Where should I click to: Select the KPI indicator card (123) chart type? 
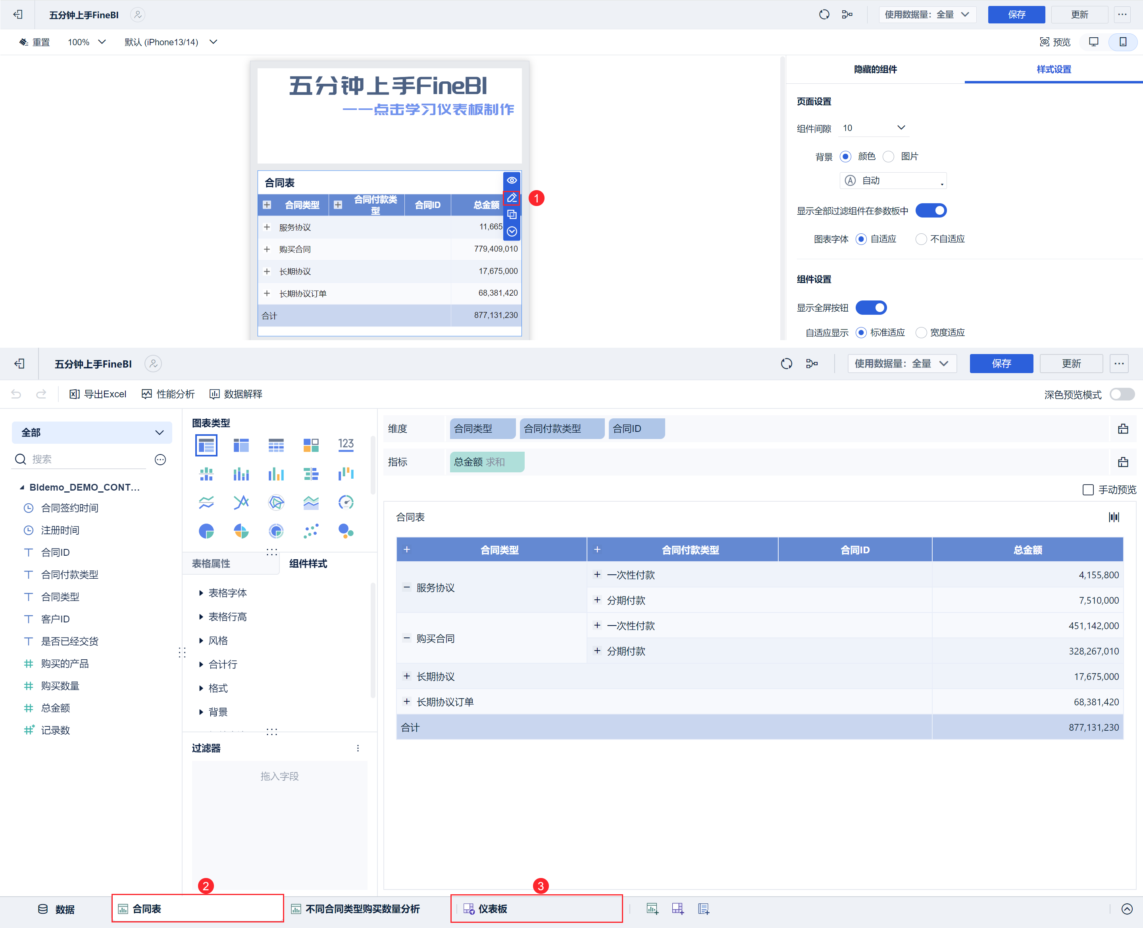346,445
